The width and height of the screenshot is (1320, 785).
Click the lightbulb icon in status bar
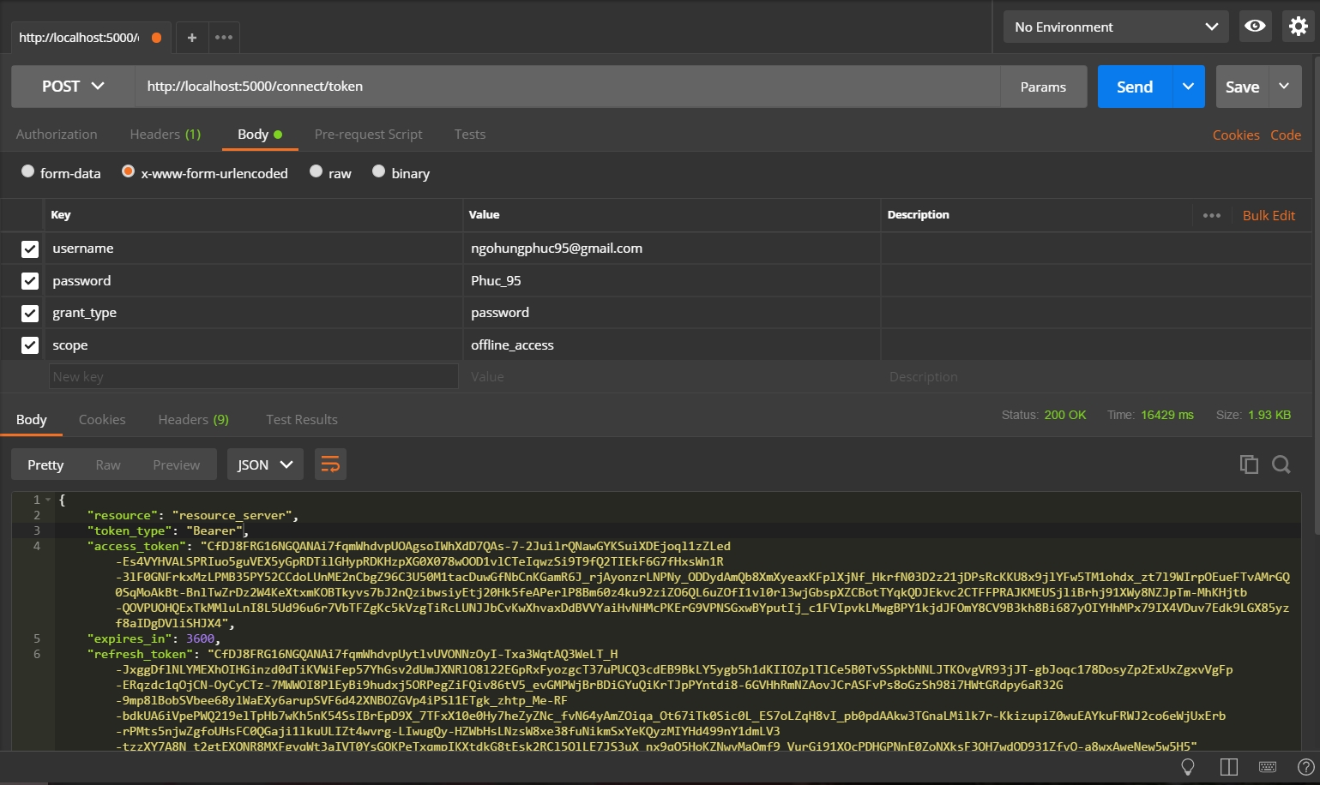(x=1188, y=767)
